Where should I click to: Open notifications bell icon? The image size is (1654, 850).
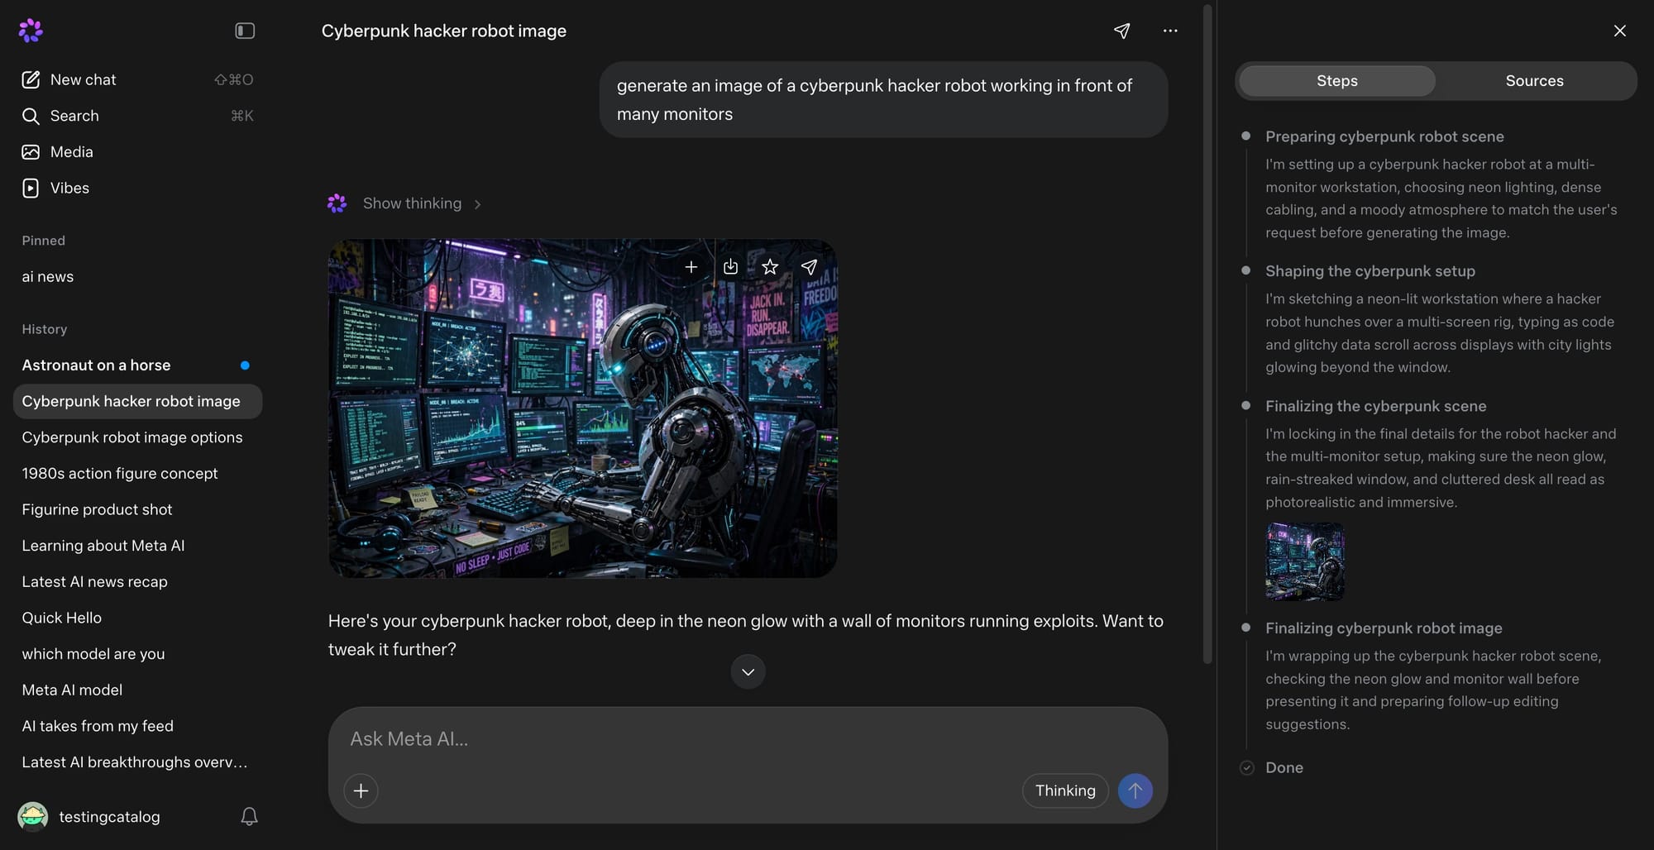click(249, 817)
